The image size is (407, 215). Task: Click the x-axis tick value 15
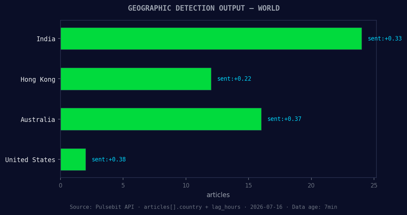point(249,185)
